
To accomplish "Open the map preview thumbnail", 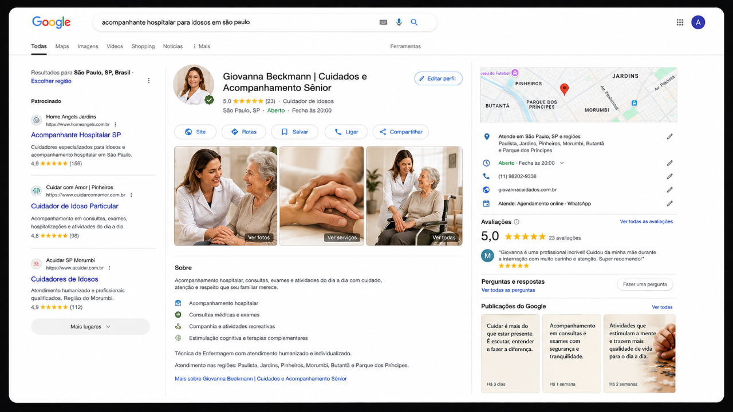I will click(578, 94).
